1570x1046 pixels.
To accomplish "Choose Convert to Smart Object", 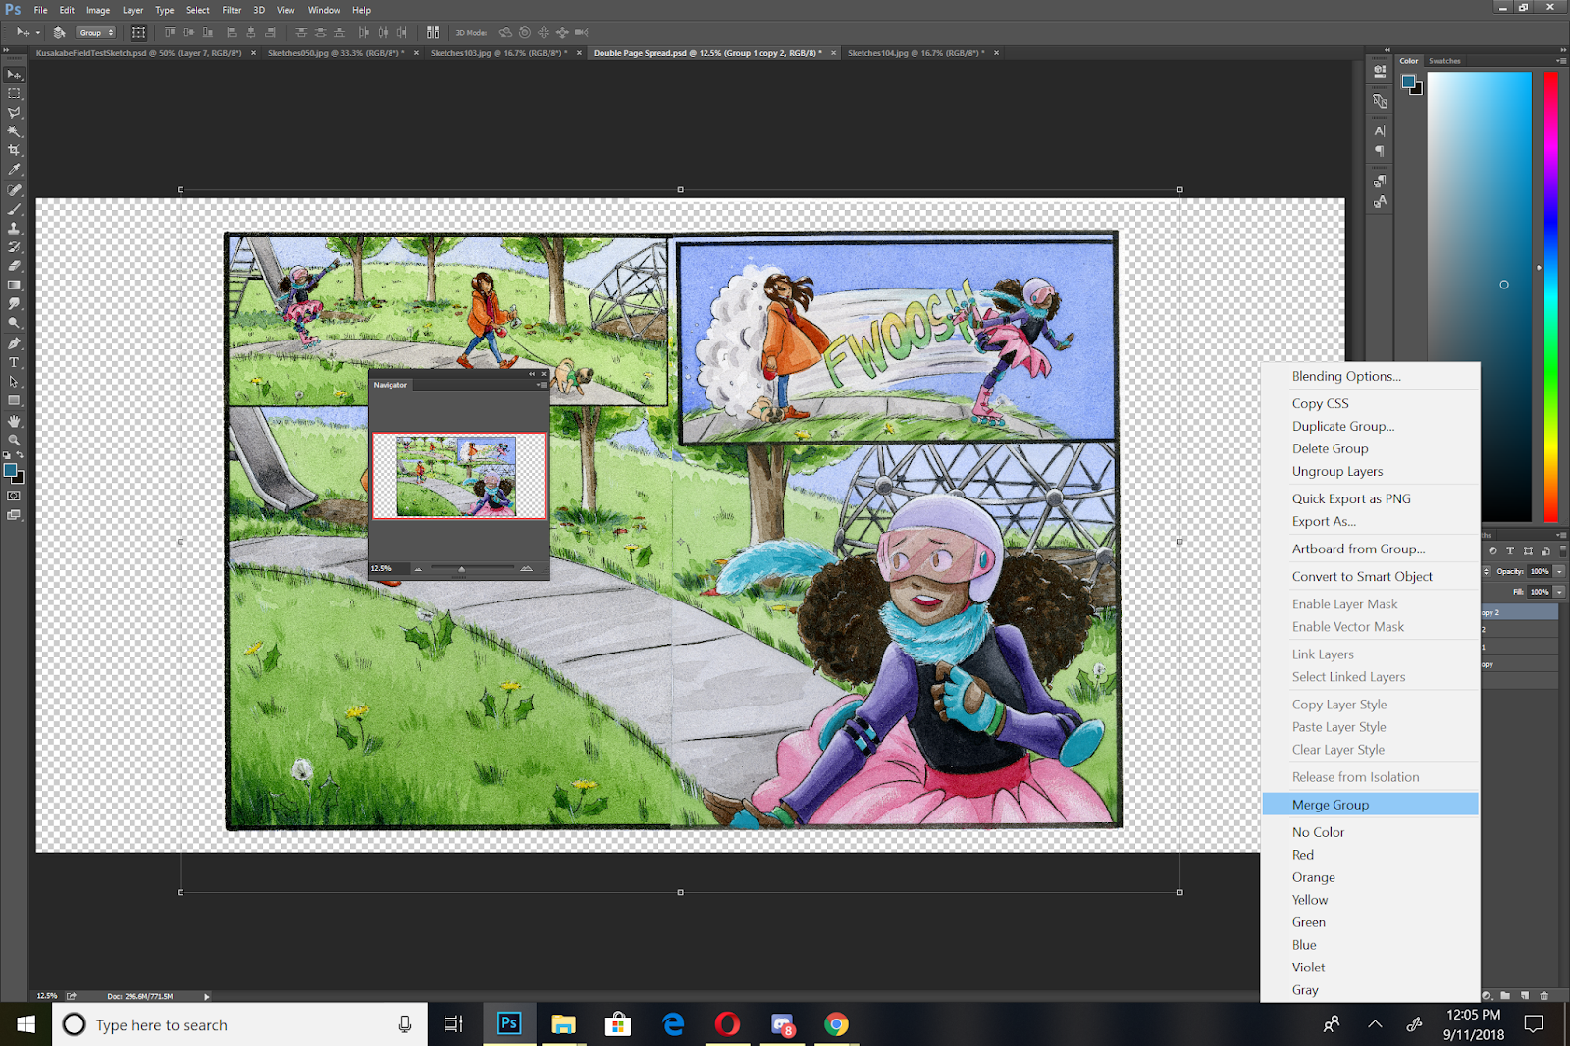I will point(1361,577).
